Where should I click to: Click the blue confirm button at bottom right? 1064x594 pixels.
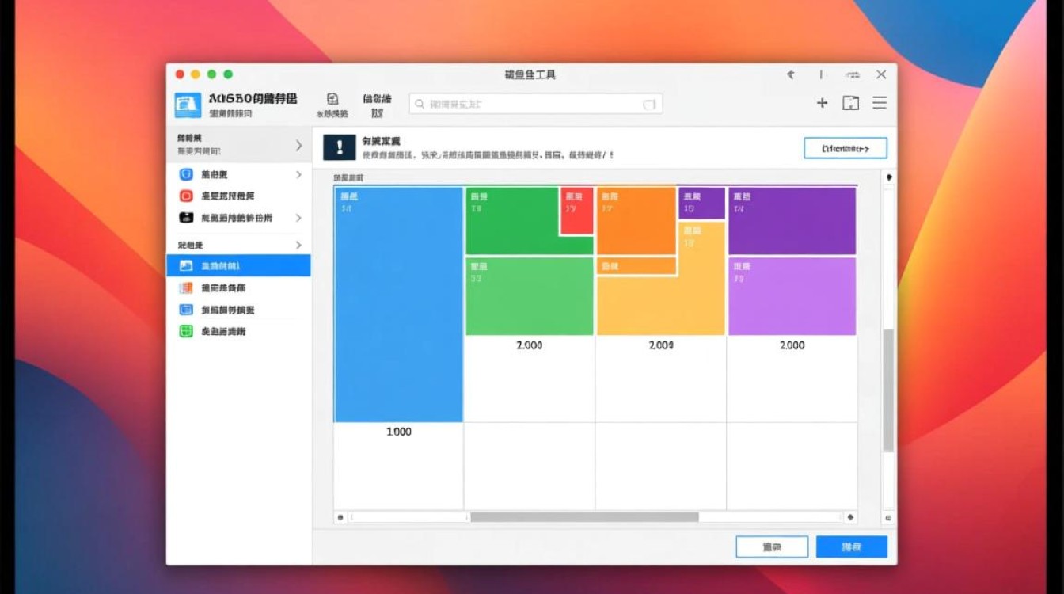tap(851, 546)
